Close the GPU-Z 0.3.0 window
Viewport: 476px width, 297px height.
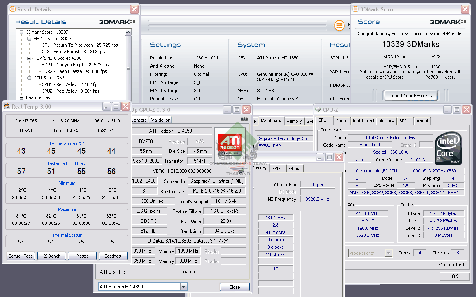click(246, 109)
